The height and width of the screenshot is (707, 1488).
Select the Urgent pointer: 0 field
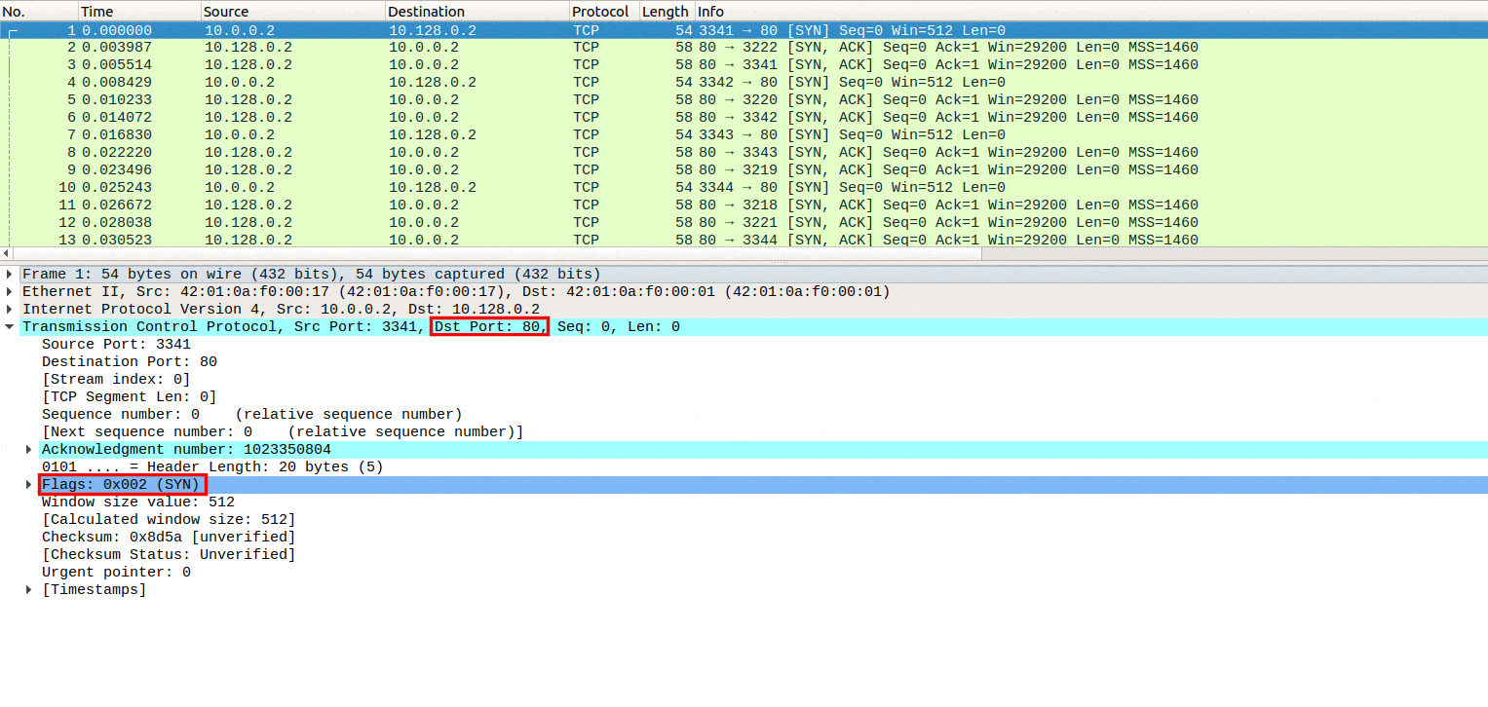tap(116, 573)
